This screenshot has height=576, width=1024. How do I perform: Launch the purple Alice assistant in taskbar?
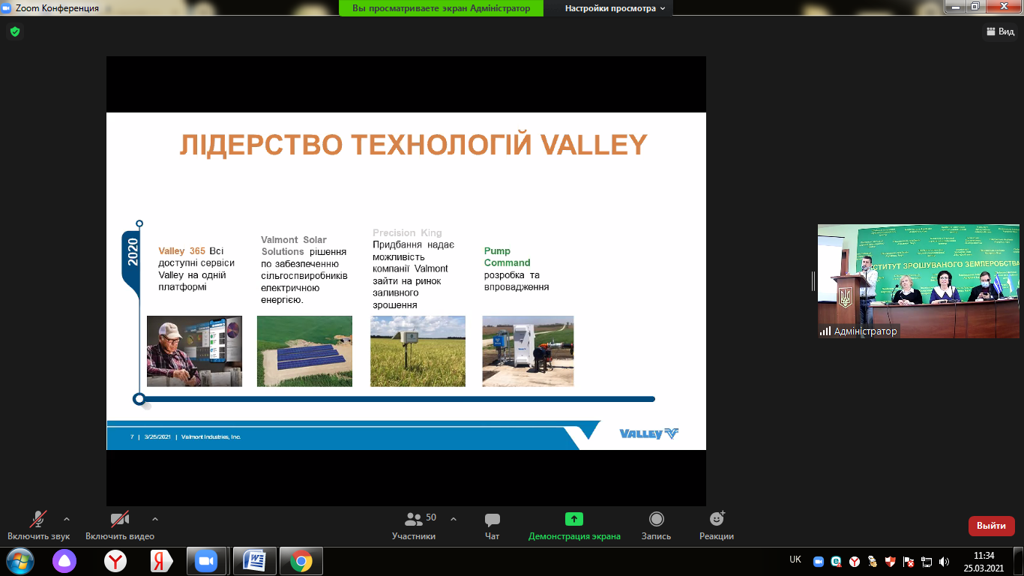click(x=64, y=561)
